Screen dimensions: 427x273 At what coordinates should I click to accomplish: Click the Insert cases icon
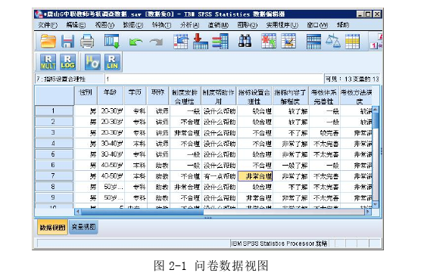click(x=269, y=42)
